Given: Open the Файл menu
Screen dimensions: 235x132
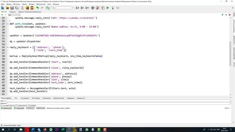Looking at the screenshot, I should click(3, 4).
